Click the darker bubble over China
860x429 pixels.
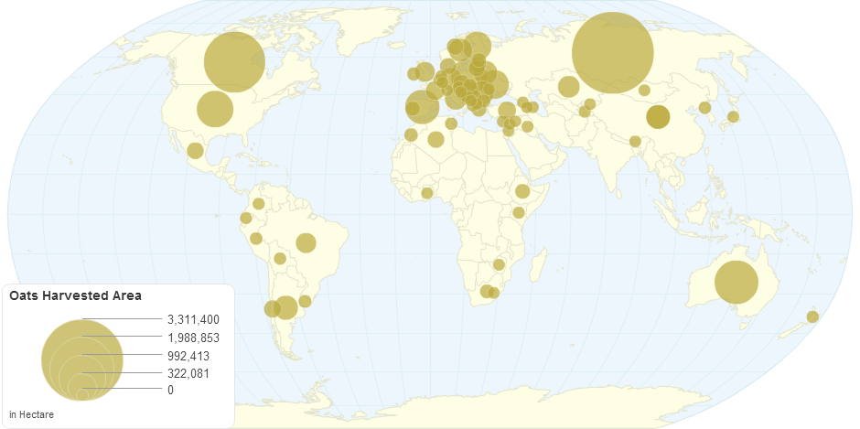tap(658, 117)
